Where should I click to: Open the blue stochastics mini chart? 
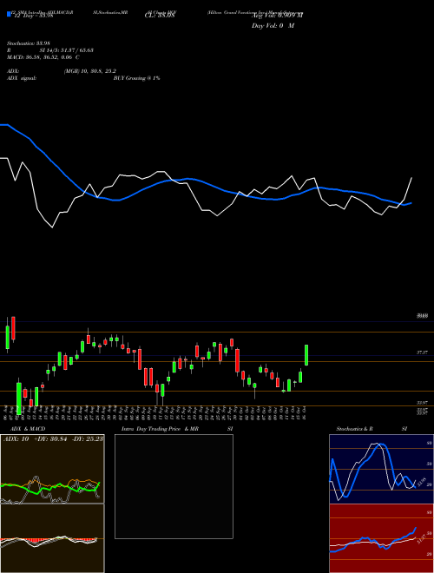(381, 469)
